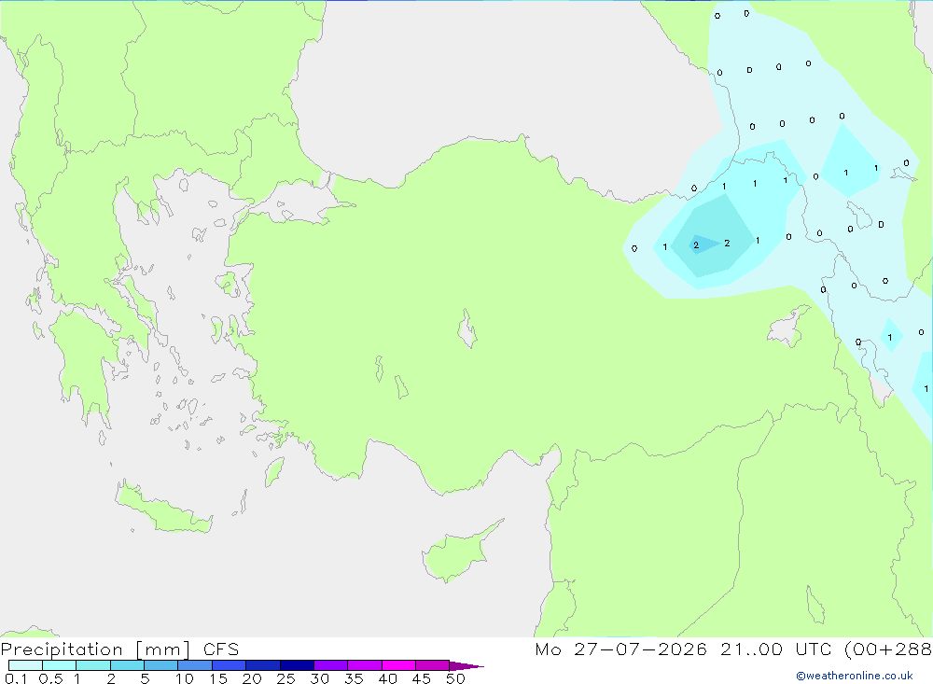Click the '35' legend scale label
Image resolution: width=933 pixels, height=684 pixels.
click(x=354, y=678)
